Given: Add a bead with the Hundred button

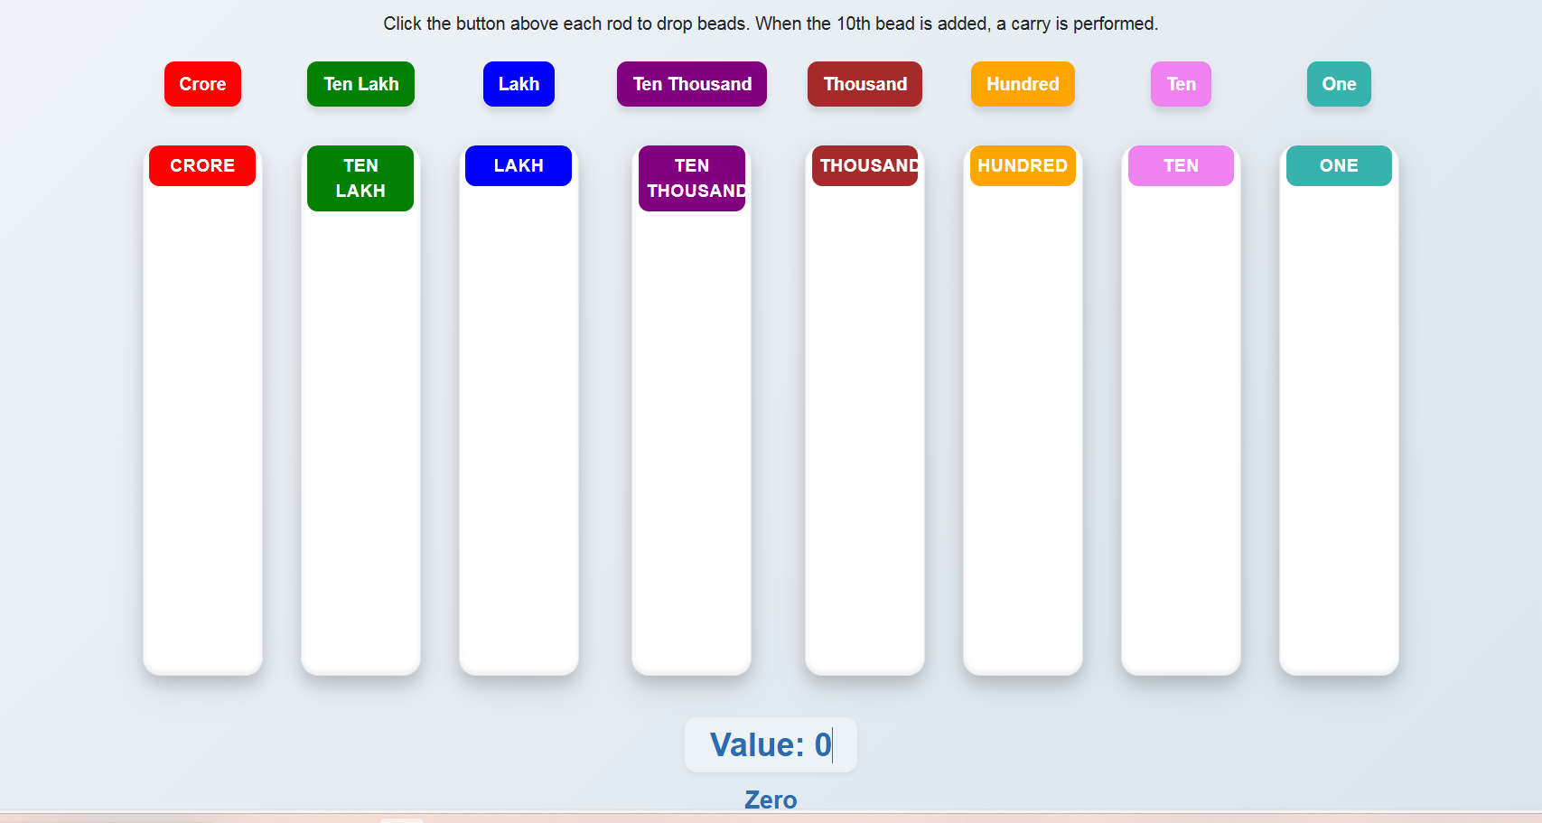Looking at the screenshot, I should (1023, 84).
